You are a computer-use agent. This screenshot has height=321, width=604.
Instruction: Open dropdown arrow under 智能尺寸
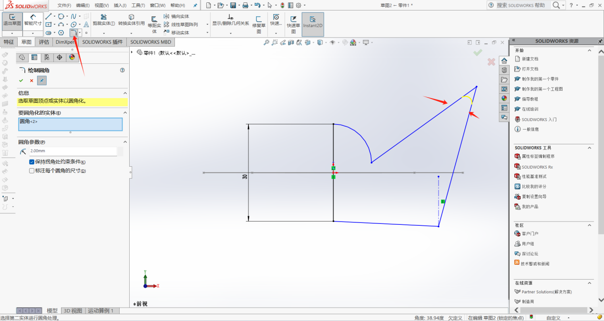[33, 33]
